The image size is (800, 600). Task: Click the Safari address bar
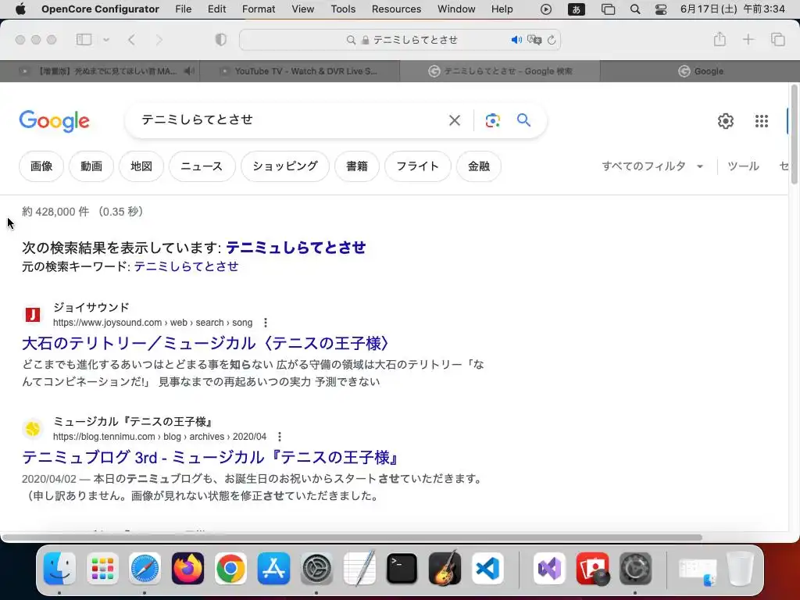pyautogui.click(x=400, y=40)
